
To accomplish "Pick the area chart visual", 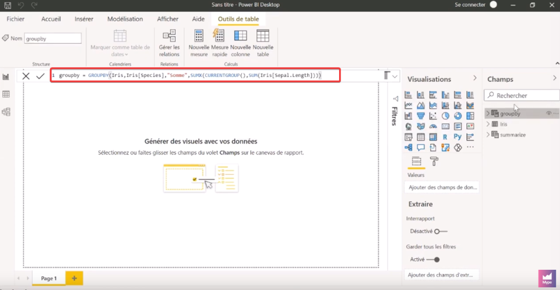I will click(x=421, y=105).
